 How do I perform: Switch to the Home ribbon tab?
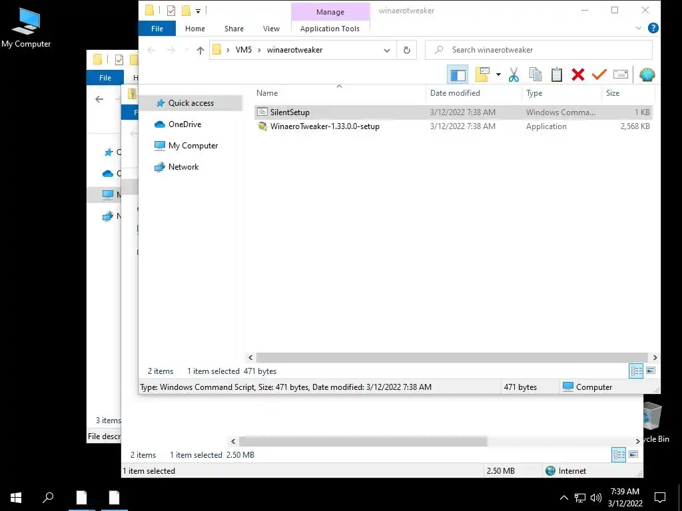coord(195,29)
